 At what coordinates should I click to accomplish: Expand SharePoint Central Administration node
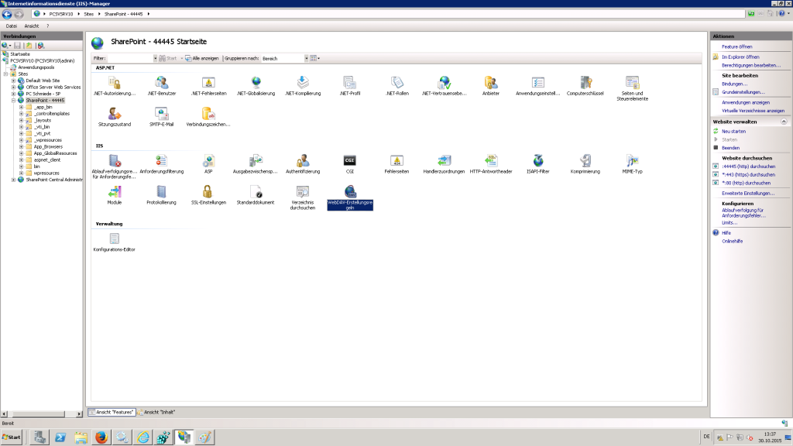[x=14, y=180]
